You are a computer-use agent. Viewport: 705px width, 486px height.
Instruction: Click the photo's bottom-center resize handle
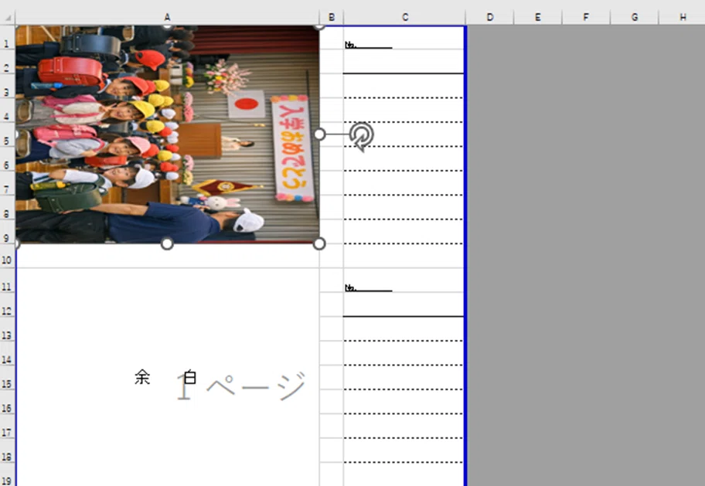click(167, 243)
